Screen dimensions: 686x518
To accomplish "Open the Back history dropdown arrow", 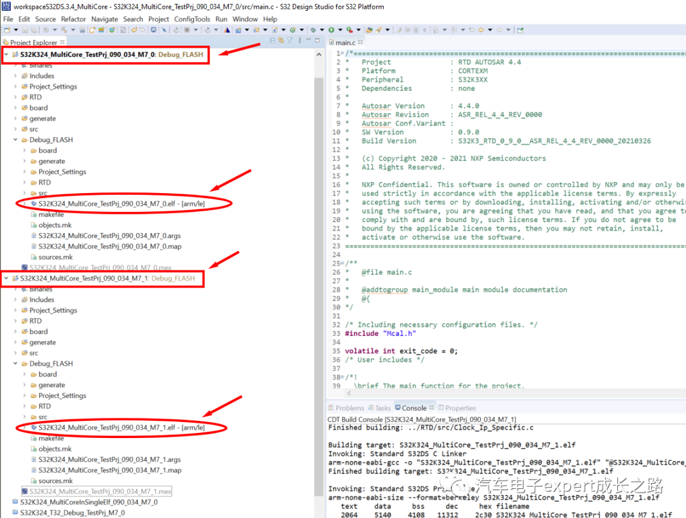I will [490, 30].
